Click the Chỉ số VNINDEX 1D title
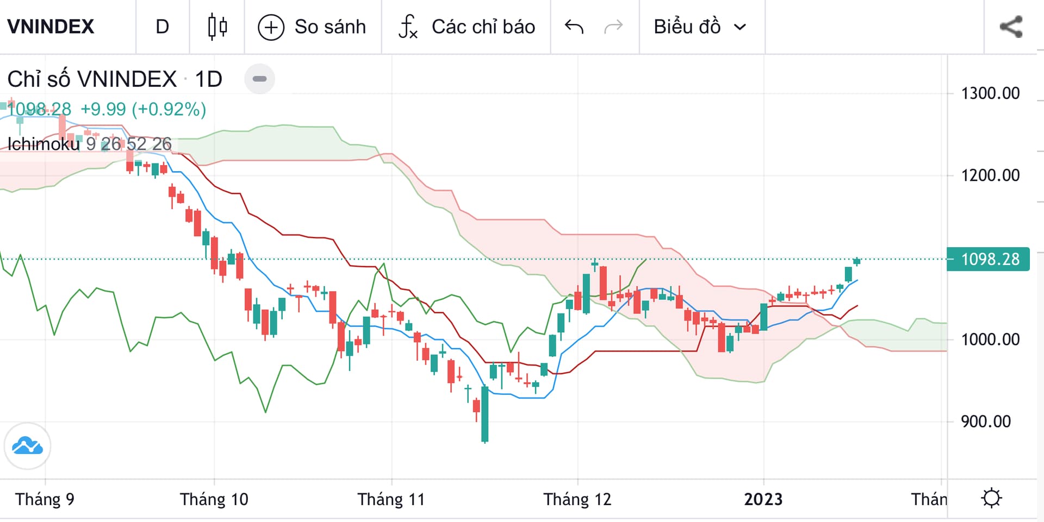 (x=115, y=79)
